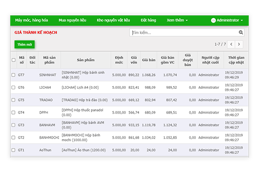
Task: Check the GT6 row checkbox
Action: (13, 87)
